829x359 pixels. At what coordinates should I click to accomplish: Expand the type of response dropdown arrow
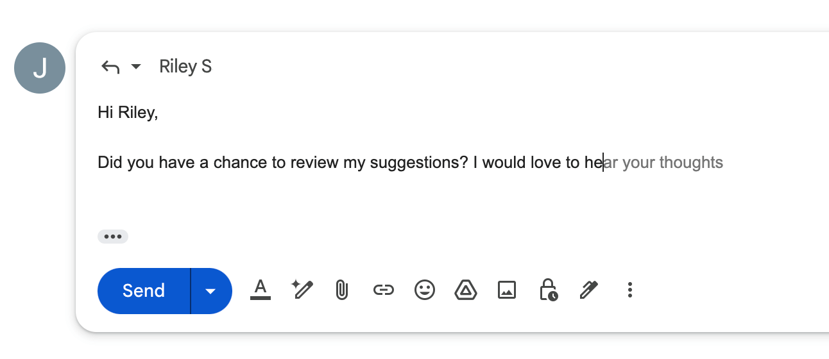click(136, 67)
